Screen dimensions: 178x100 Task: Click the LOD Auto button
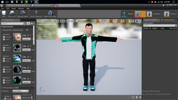(x=70, y=21)
